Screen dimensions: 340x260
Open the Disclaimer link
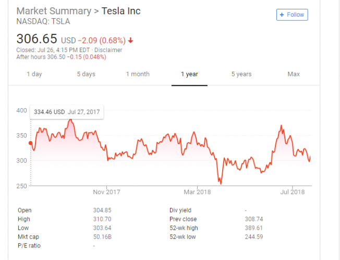click(x=108, y=50)
